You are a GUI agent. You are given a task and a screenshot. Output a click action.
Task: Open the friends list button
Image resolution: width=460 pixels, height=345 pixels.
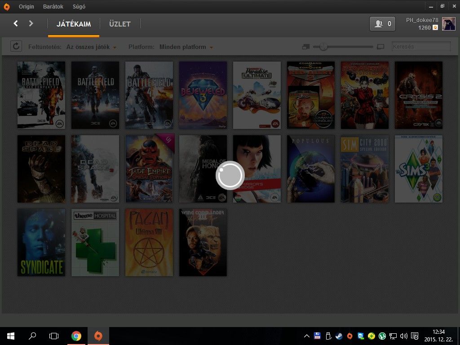382,24
